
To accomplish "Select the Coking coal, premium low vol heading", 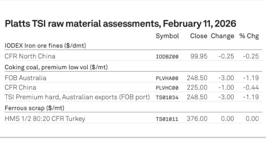I will tap(56, 67).
